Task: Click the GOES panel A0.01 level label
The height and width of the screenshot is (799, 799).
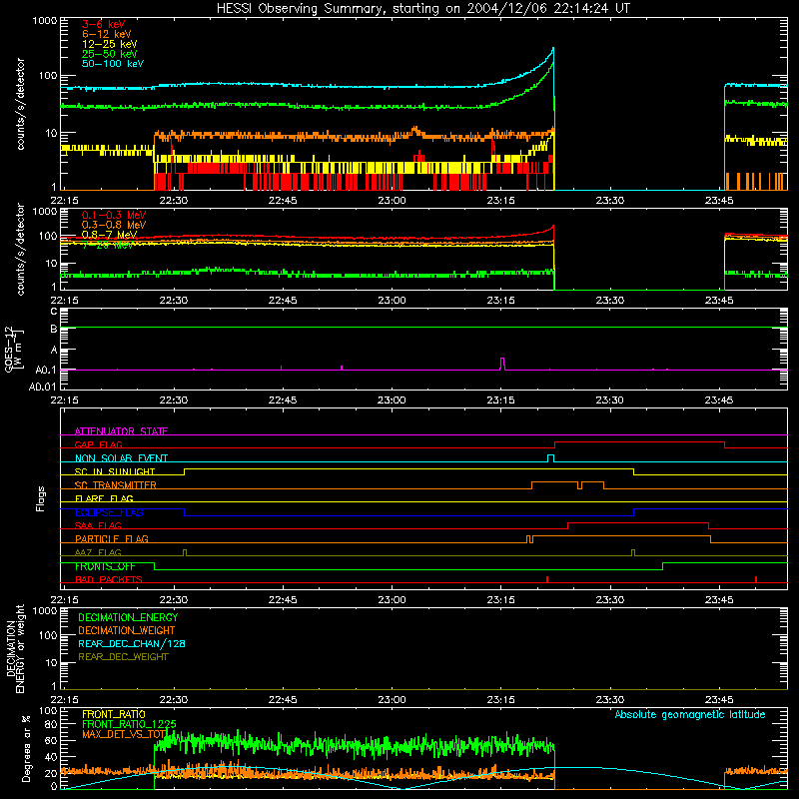Action: pos(42,387)
